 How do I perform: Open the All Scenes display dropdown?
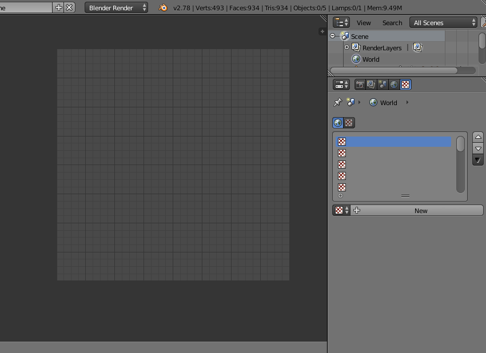(x=443, y=23)
